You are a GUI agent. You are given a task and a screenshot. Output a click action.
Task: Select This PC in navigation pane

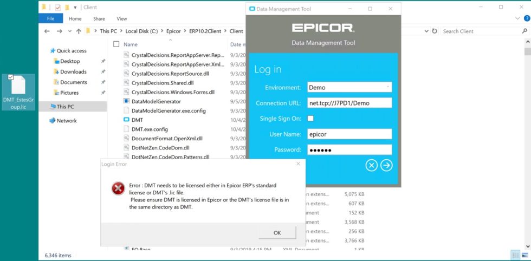click(65, 107)
